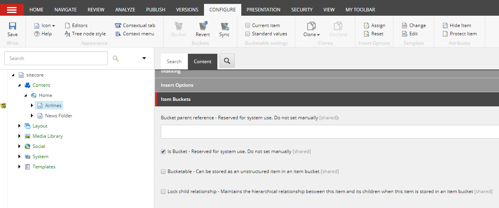Select News Folder in the tree
Viewport: 499px width, 208px height.
pyautogui.click(x=58, y=116)
